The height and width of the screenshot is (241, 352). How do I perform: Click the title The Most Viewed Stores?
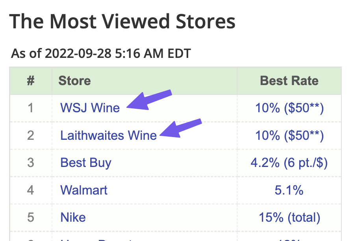[x=123, y=21]
